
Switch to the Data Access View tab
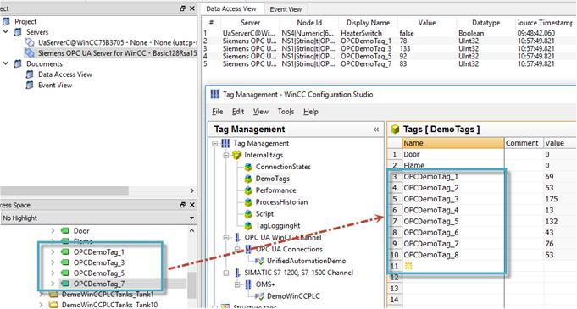point(231,8)
